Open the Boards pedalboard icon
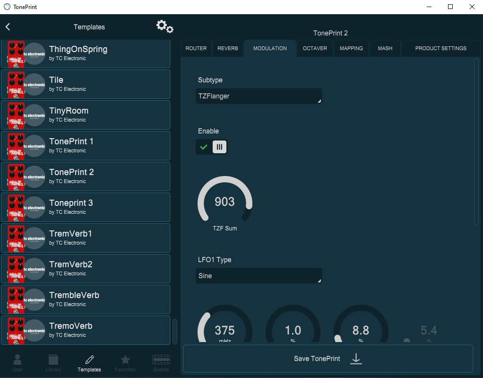 tap(161, 360)
